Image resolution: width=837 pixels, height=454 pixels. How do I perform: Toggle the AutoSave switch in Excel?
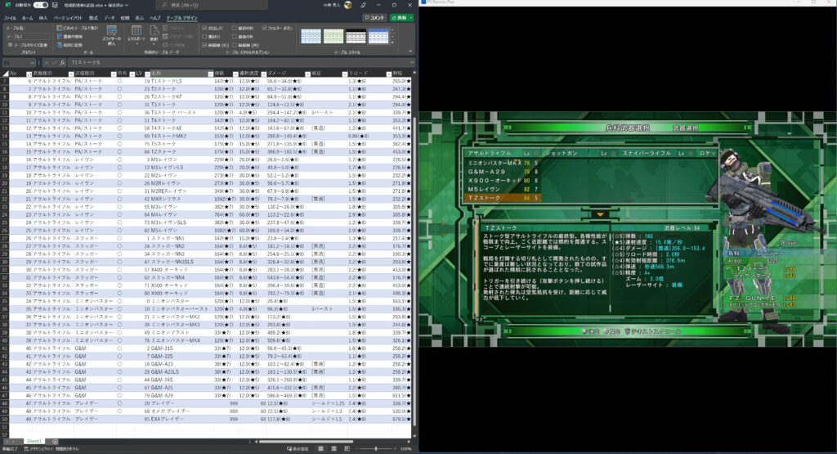tap(41, 5)
